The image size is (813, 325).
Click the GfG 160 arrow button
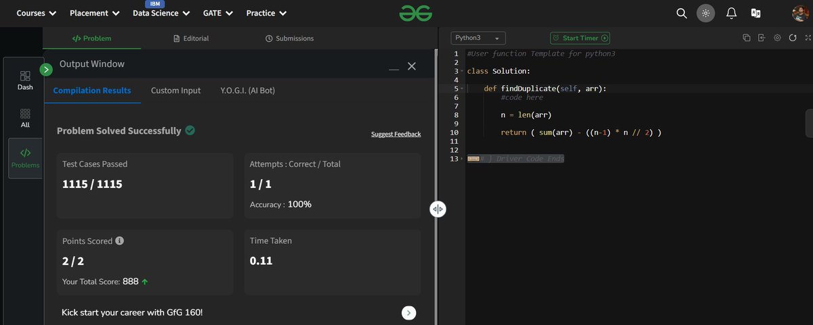point(409,313)
